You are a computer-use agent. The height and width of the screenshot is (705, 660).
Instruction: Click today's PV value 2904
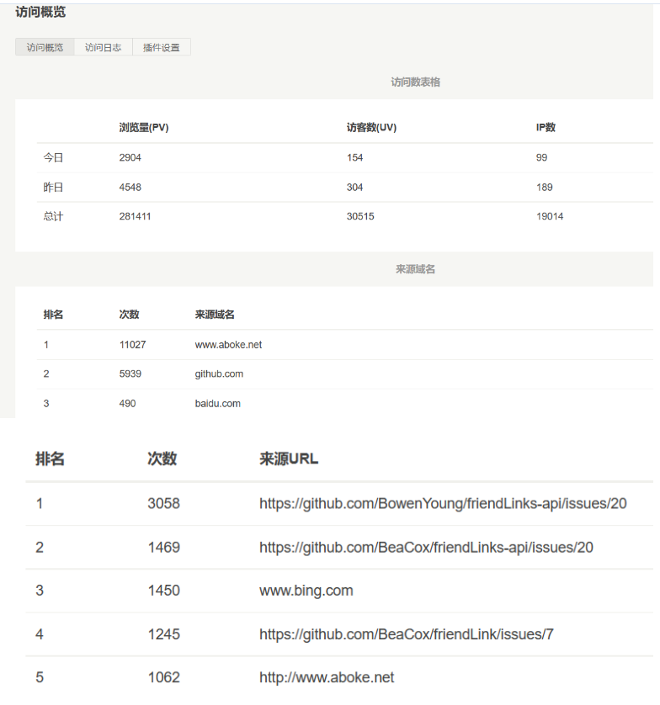coord(130,157)
